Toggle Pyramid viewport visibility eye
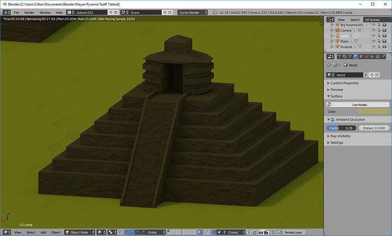The height and width of the screenshot is (236, 392). (373, 47)
